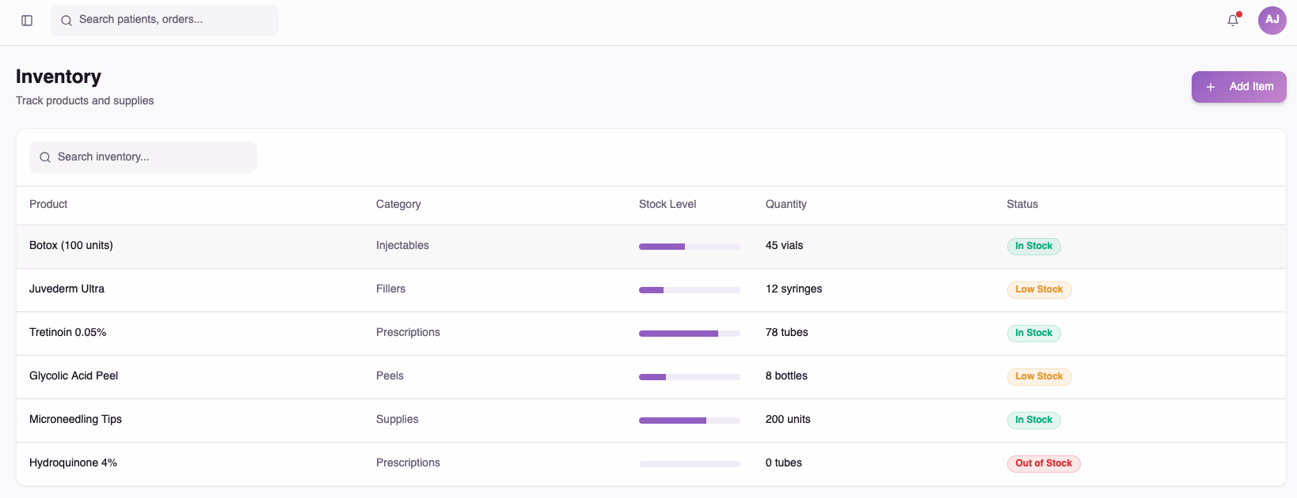Click the Quantity column header
This screenshot has width=1297, height=498.
786,204
